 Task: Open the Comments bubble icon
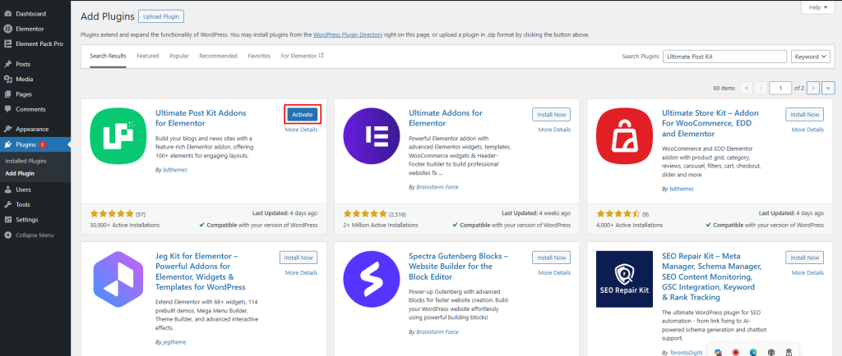click(7, 109)
